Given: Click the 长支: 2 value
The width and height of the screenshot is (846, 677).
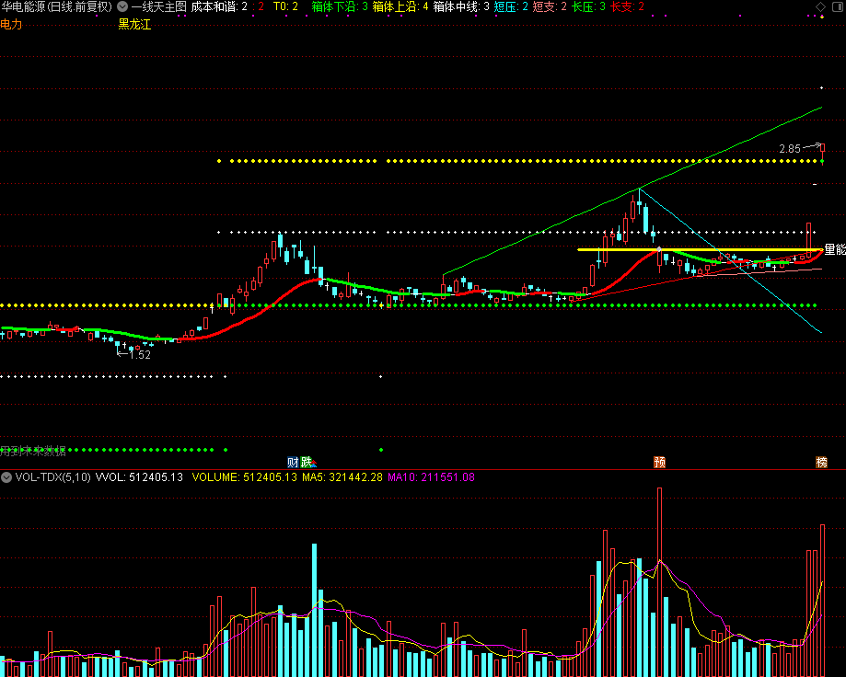Looking at the screenshot, I should pyautogui.click(x=628, y=6).
